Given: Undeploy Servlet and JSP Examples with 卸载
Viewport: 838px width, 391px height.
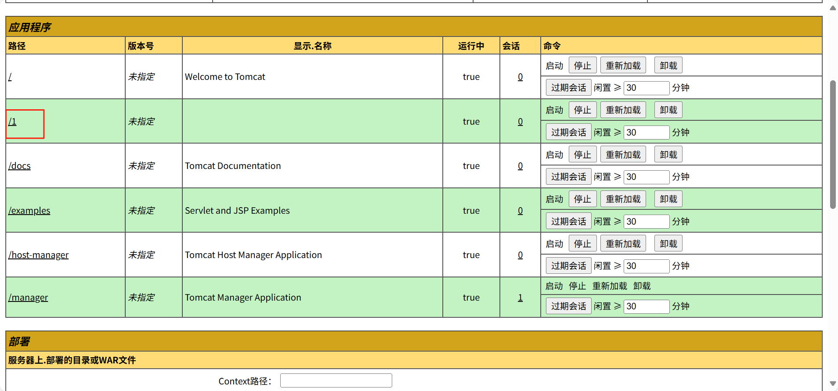Looking at the screenshot, I should (x=668, y=199).
